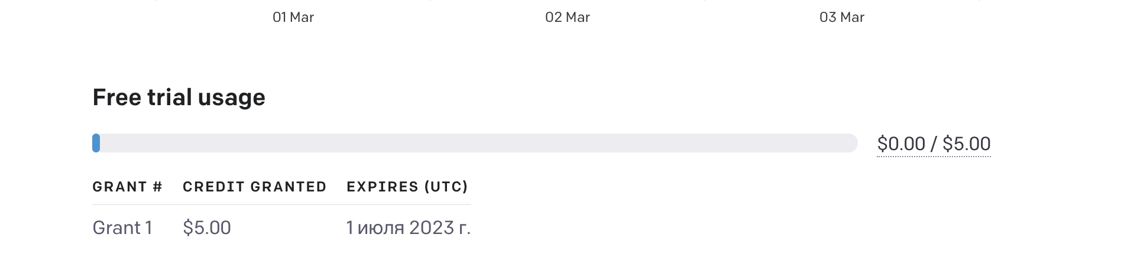Click the $5.00 credit granted cell
This screenshot has width=1134, height=260.
206,227
